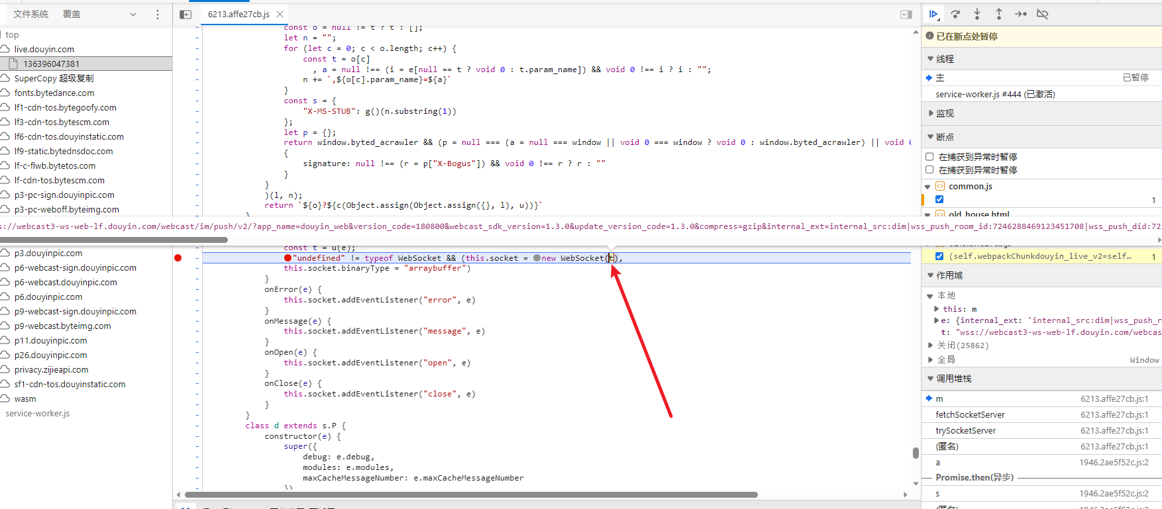The width and height of the screenshot is (1162, 509).
Task: Select the trySocketServer call frame
Action: 1042,430
